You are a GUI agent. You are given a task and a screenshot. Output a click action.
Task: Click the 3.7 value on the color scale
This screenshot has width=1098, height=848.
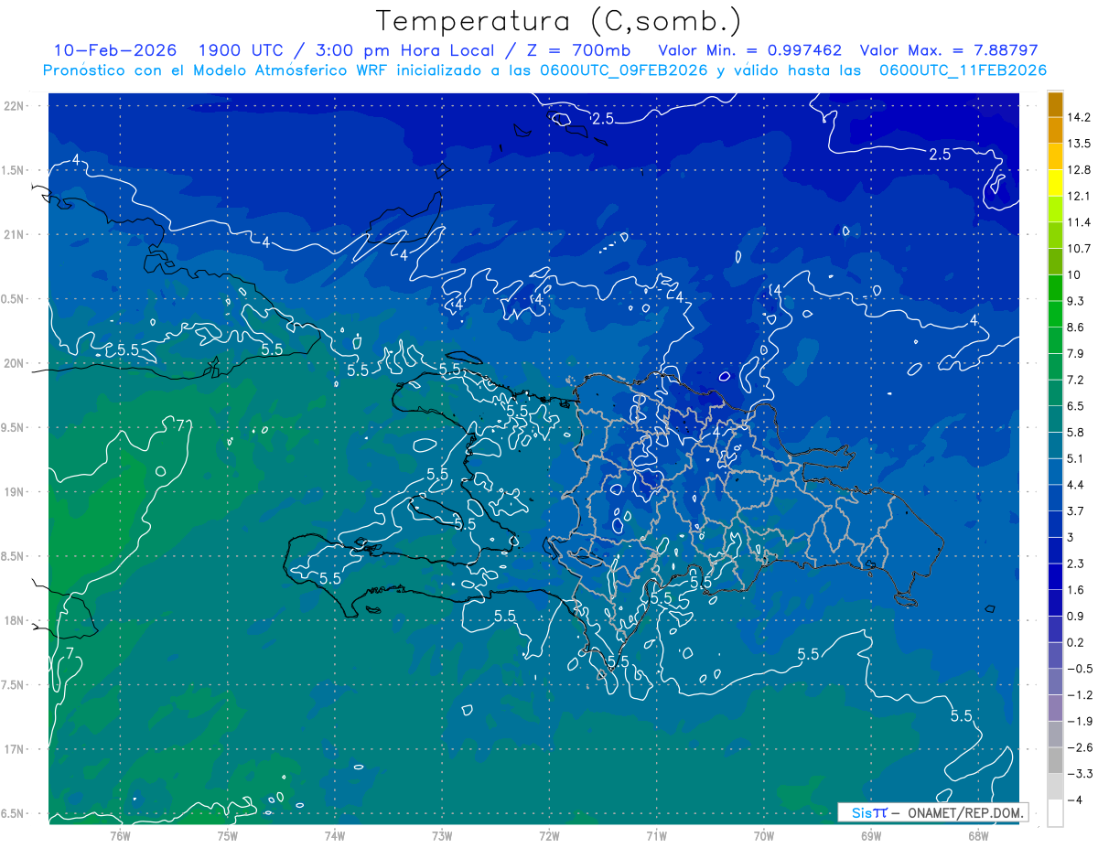point(1076,510)
